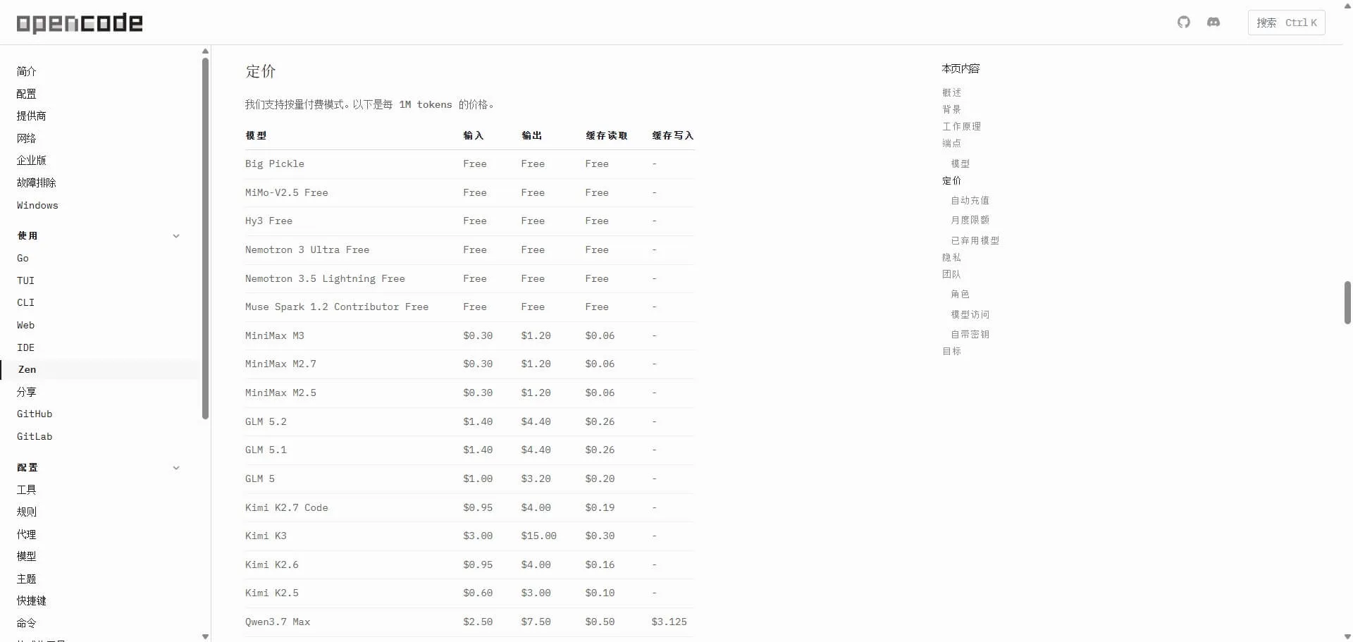Jump to 概述 in page contents
The width and height of the screenshot is (1353, 642).
(951, 92)
